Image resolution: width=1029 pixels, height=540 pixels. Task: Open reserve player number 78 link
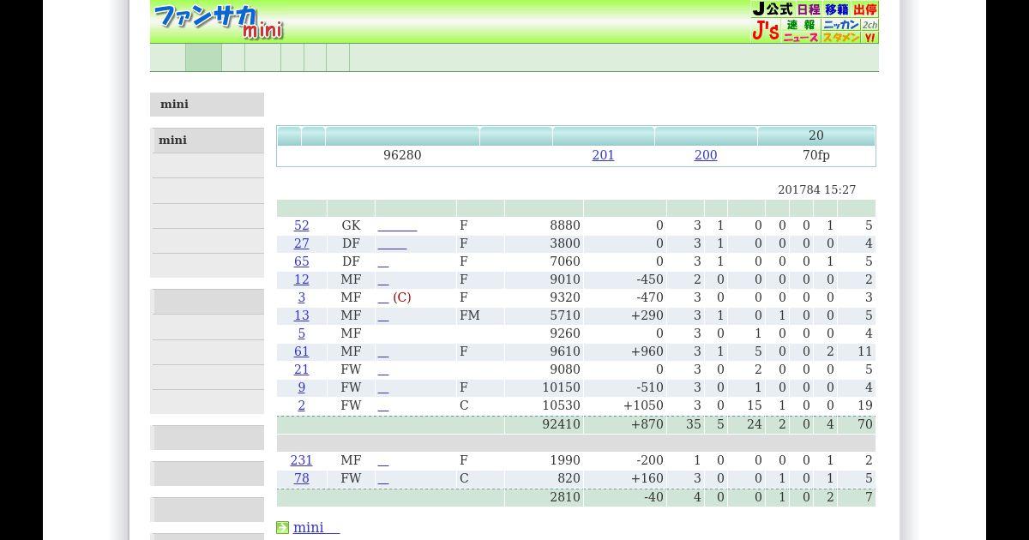click(x=301, y=478)
